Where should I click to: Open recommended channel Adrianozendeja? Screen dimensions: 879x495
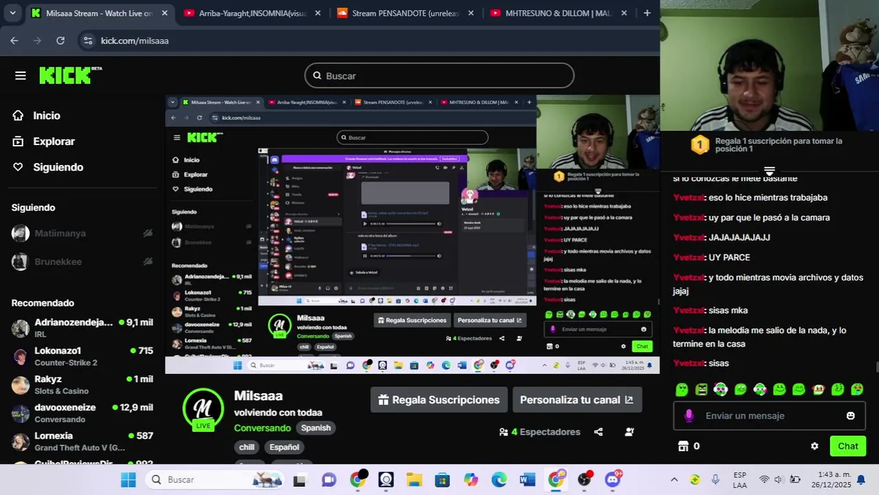[x=82, y=327]
